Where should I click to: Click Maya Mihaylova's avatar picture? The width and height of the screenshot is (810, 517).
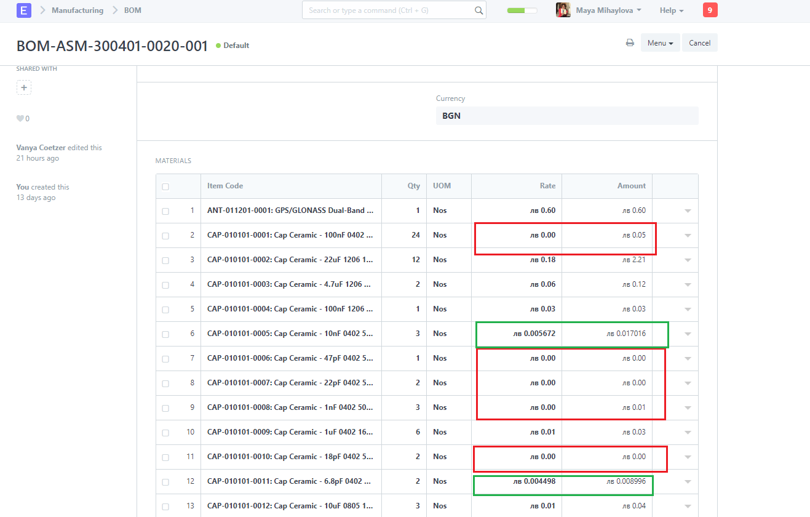563,9
